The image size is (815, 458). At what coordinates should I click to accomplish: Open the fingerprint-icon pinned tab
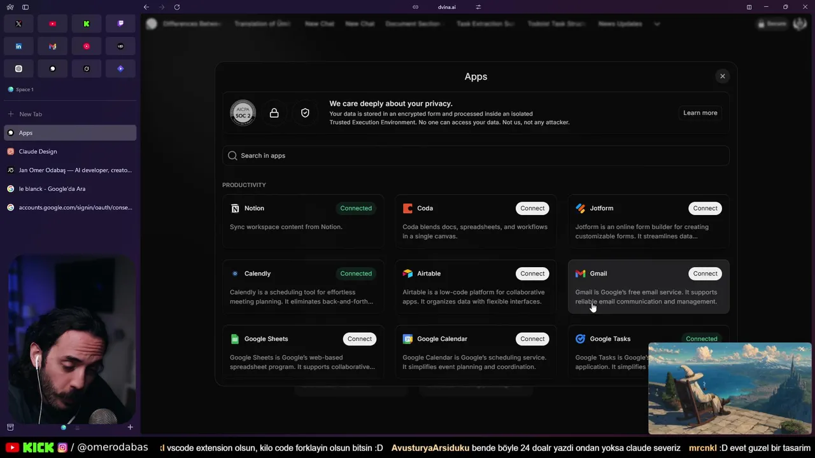[x=18, y=69]
